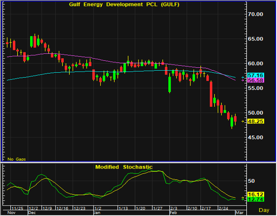Click the 70.00 price axis label
The image size is (277, 216).
pyautogui.click(x=255, y=14)
